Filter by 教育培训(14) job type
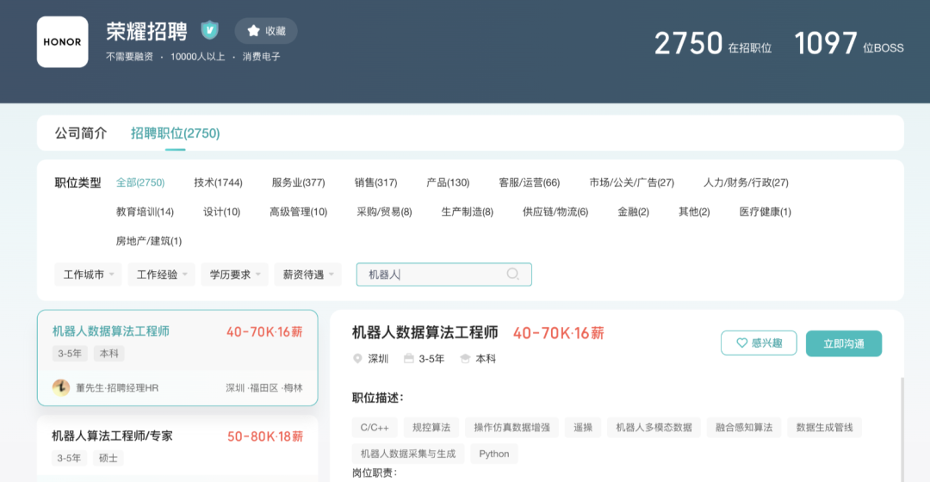Image resolution: width=930 pixels, height=482 pixels. click(x=145, y=212)
